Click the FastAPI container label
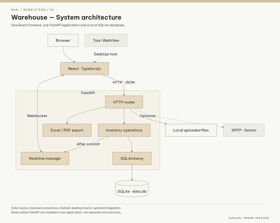This screenshot has width=280, height=223. [x=88, y=93]
